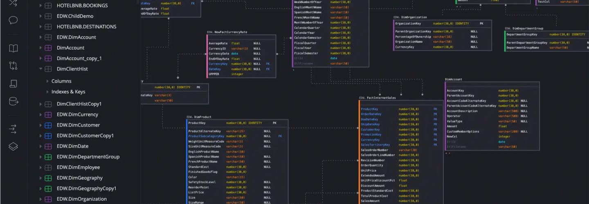Expand the Columns node under DimClientHist
Image resolution: width=589 pixels, height=204 pixels.
(x=47, y=81)
